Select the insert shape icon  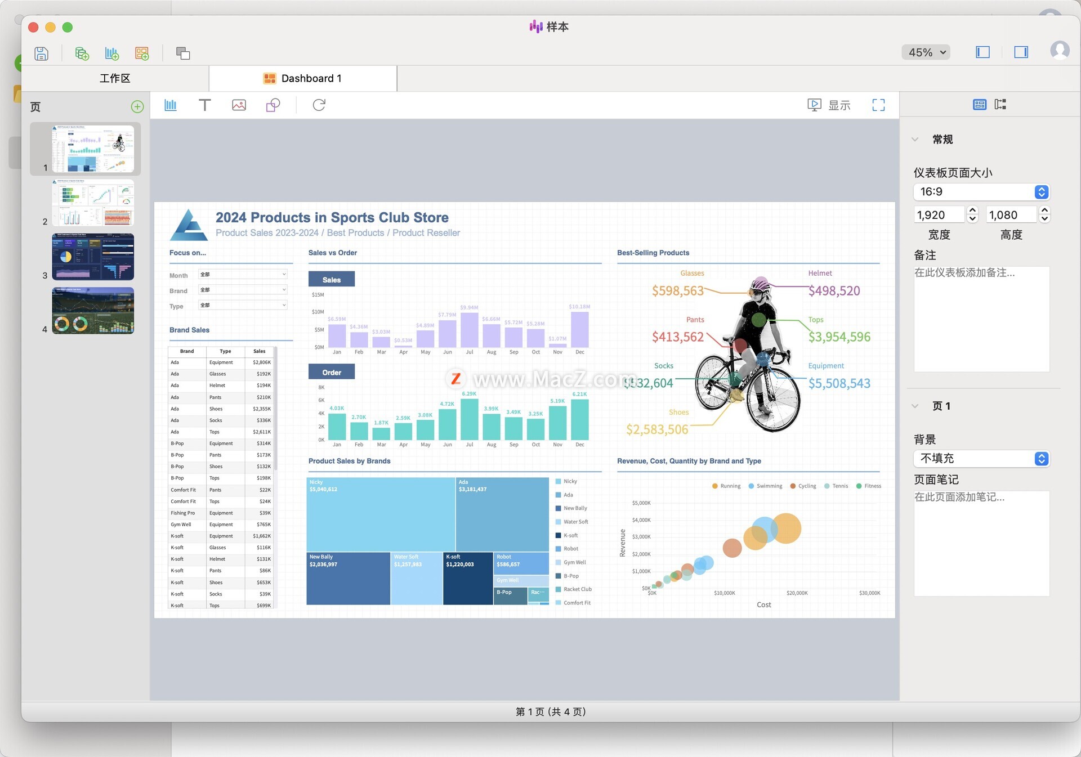[273, 105]
